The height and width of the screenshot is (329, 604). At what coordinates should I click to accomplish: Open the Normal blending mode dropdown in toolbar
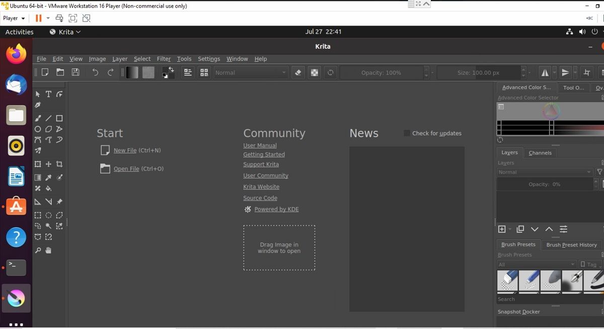(251, 72)
